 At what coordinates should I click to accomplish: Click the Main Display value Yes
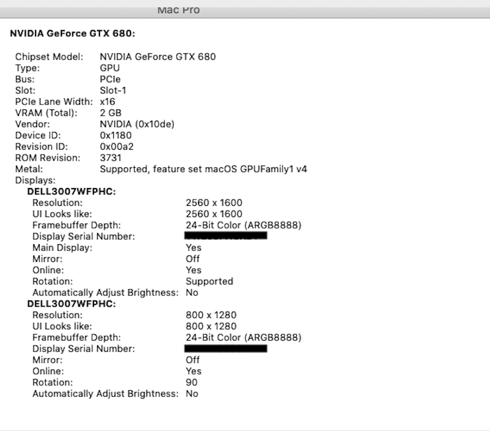[x=193, y=248]
